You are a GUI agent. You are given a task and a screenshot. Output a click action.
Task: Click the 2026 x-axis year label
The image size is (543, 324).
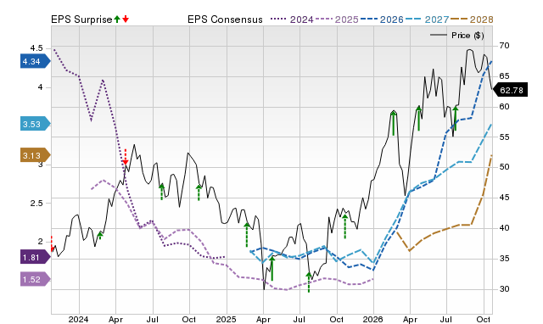click(x=373, y=319)
